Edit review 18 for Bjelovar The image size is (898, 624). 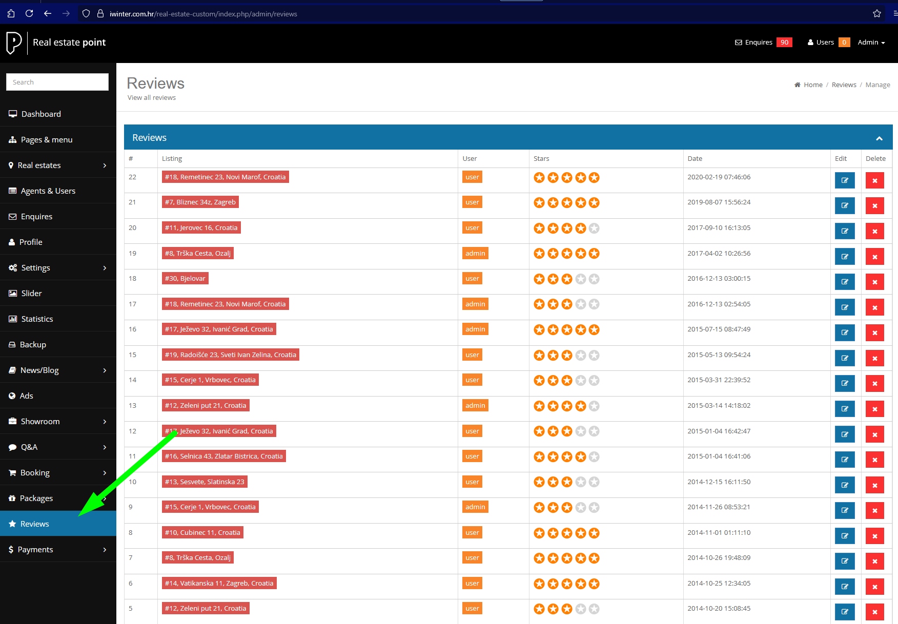pyautogui.click(x=845, y=282)
